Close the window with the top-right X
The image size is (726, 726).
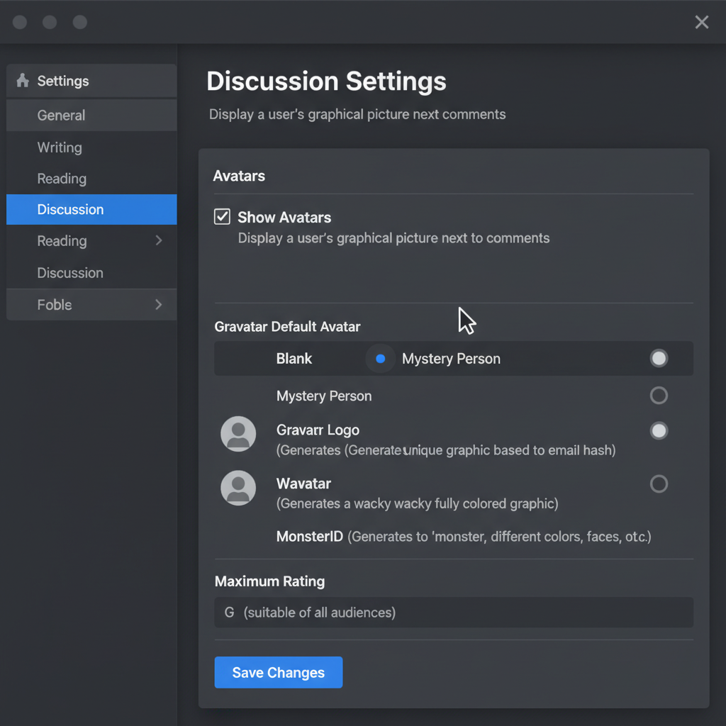point(701,22)
